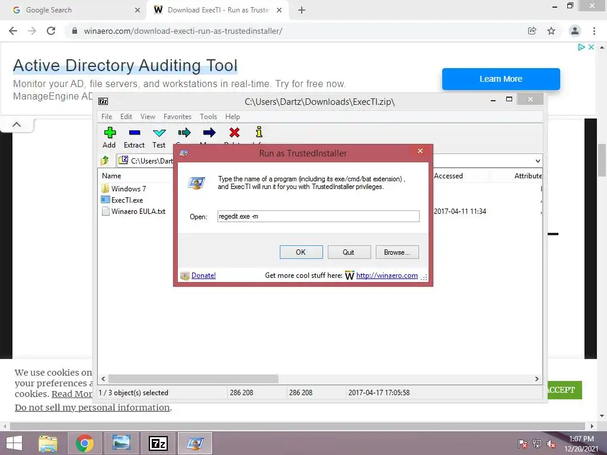Sort by the Name column header
Image resolution: width=607 pixels, height=455 pixels.
(x=111, y=175)
